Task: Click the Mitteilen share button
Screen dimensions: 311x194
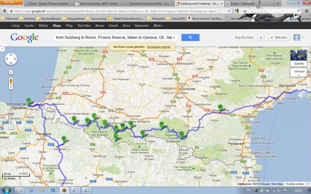Action: tap(279, 37)
